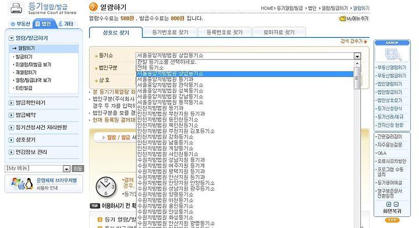Choose 서울중앙지방법원 상업등기소 highlighted option
This screenshot has height=228, width=419.
pyautogui.click(x=245, y=74)
